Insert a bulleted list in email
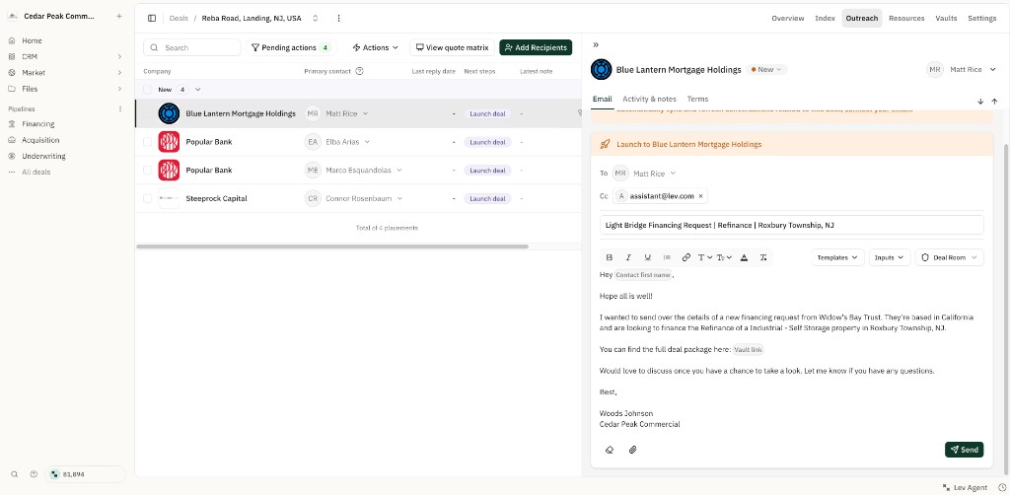Screen dimensions: 1010x495 point(667,257)
